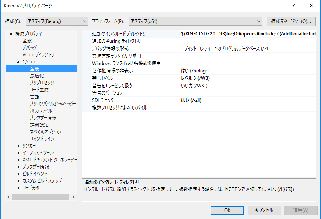
Task: Click the help question mark icon
Action: point(293,5)
